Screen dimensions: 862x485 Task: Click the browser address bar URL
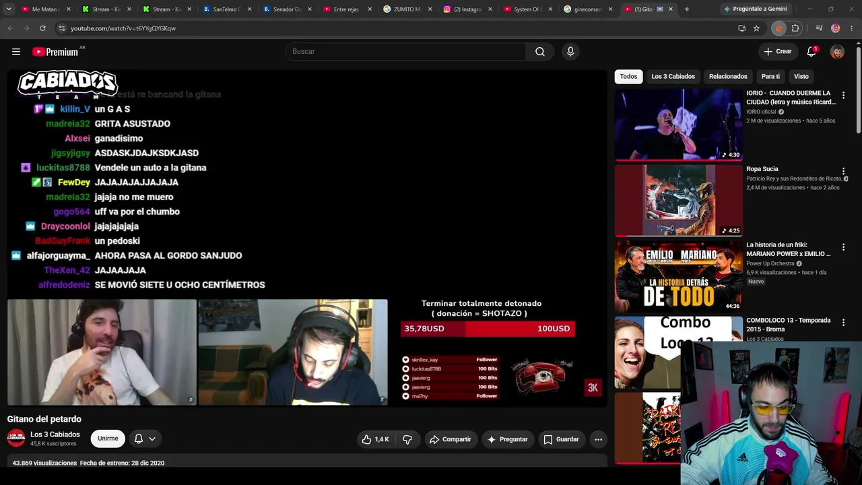[x=123, y=28]
